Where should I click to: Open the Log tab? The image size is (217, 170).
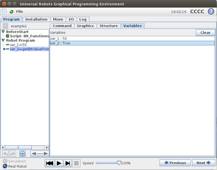[83, 19]
